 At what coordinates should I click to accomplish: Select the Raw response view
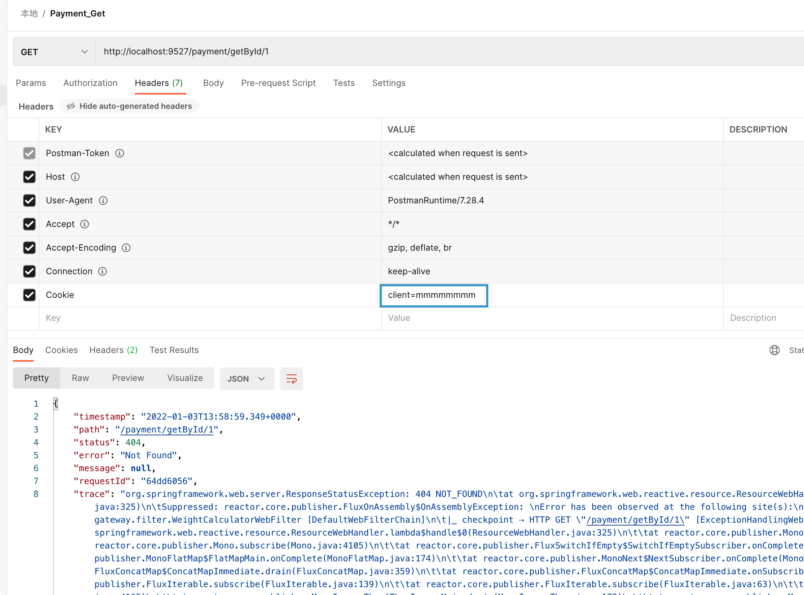tap(80, 378)
